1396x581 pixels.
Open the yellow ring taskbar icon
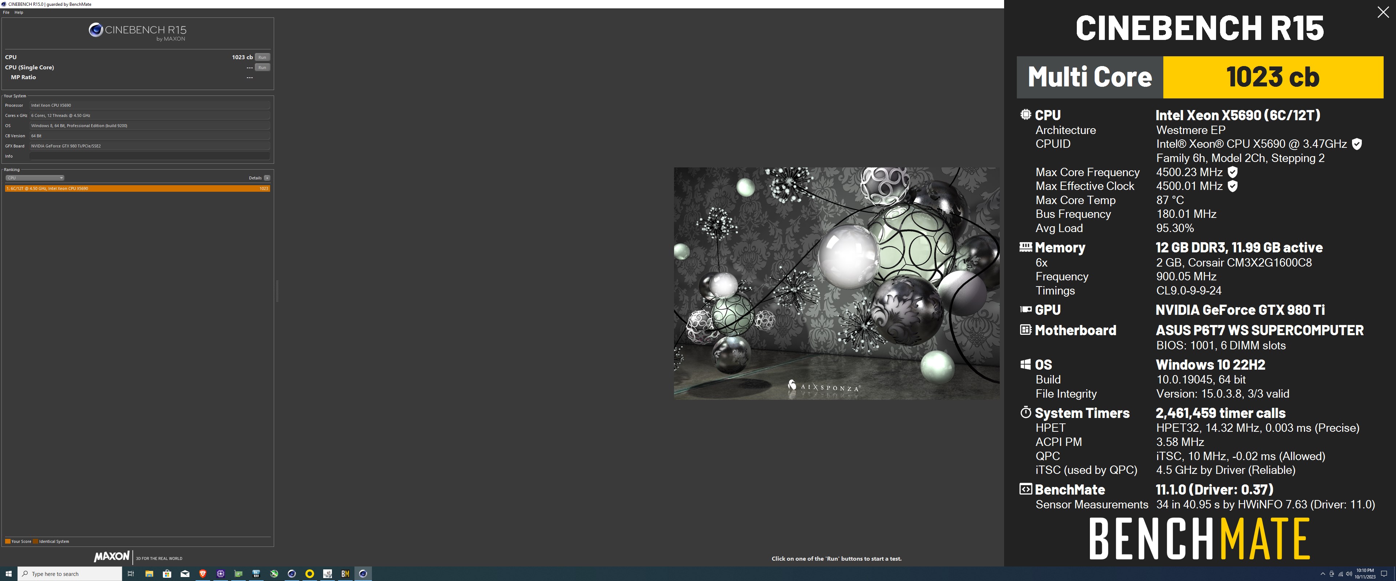[x=309, y=574]
